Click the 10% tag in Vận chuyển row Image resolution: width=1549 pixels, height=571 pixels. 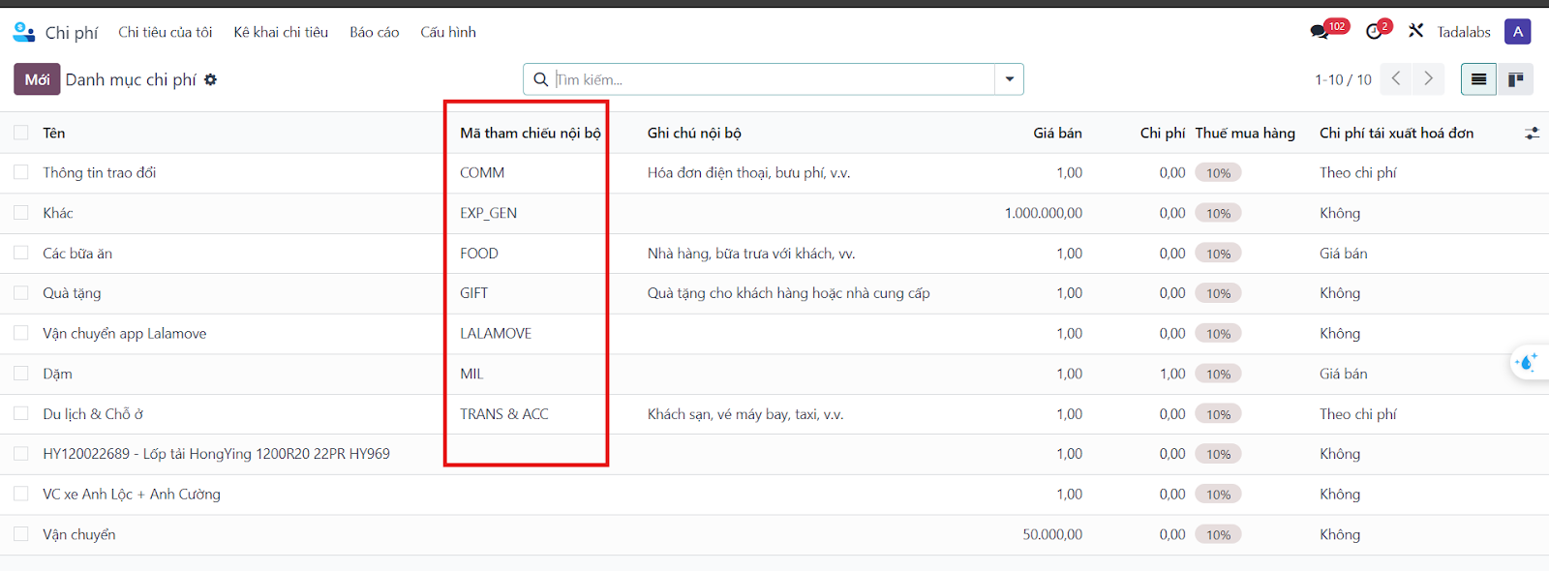tap(1218, 534)
